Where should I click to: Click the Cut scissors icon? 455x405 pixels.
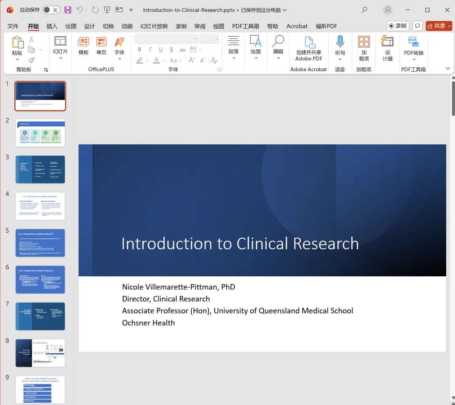point(31,39)
